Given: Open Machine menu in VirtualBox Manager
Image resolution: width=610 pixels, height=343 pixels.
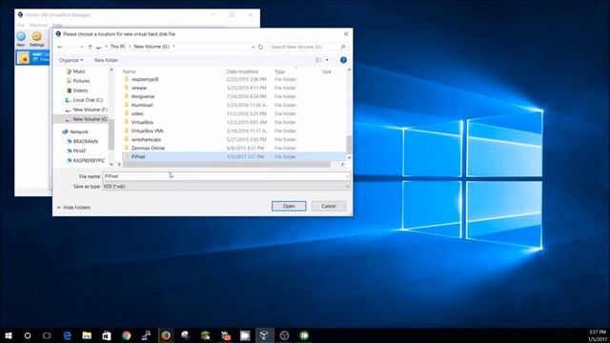Looking at the screenshot, I should (x=38, y=25).
